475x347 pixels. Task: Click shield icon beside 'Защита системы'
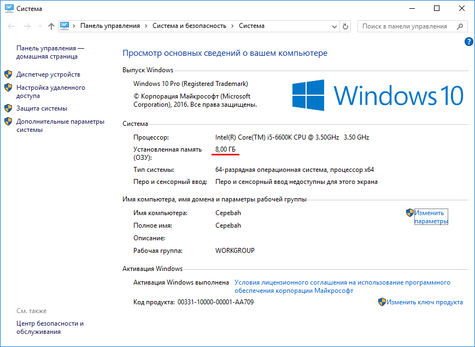[8, 108]
